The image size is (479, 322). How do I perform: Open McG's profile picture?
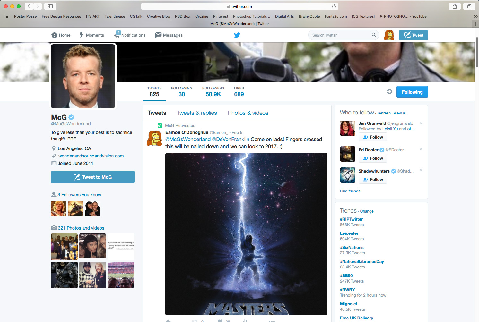[83, 76]
